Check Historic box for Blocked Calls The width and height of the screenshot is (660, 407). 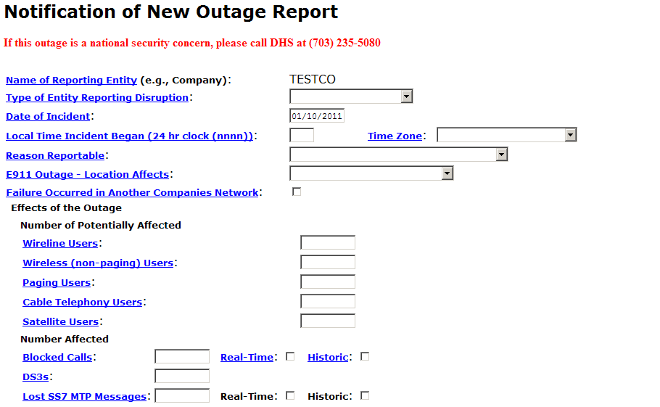[365, 356]
